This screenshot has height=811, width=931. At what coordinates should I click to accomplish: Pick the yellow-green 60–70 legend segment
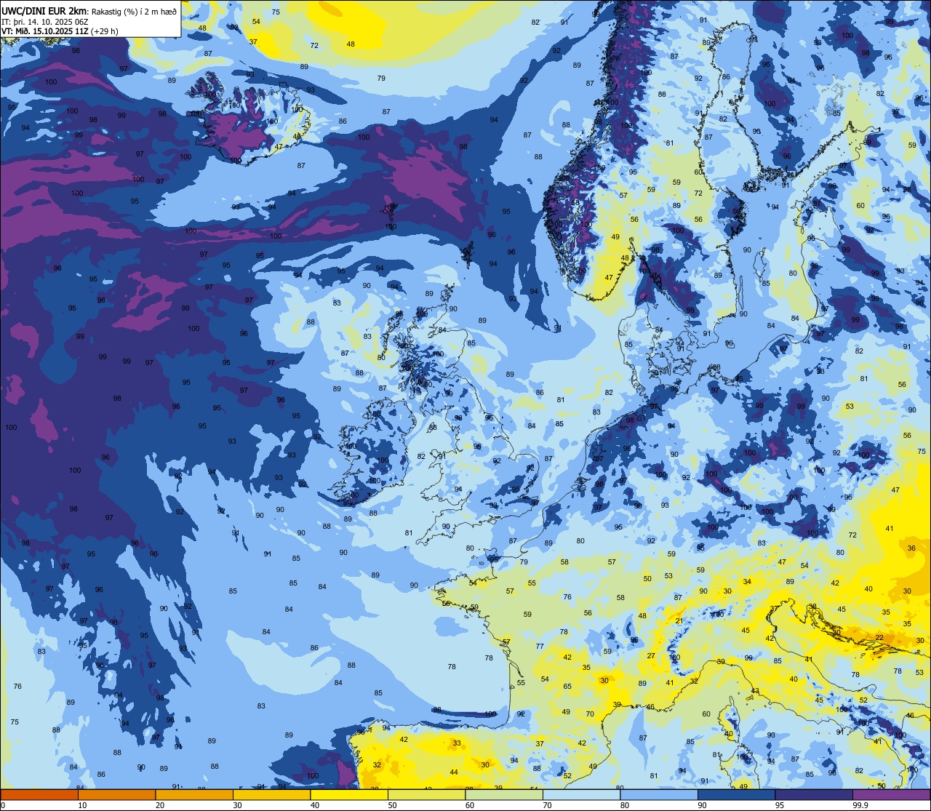coord(504,794)
